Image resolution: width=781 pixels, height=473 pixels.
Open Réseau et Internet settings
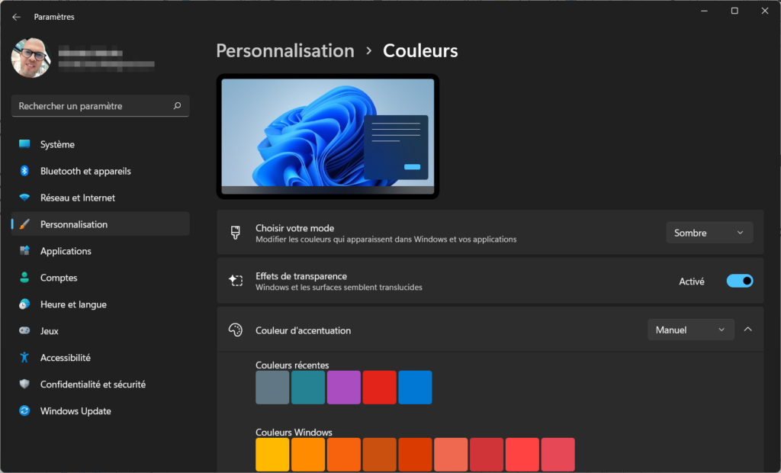tap(100, 198)
